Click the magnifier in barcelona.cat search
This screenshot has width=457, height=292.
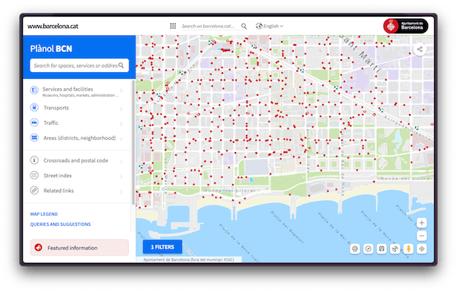point(244,26)
